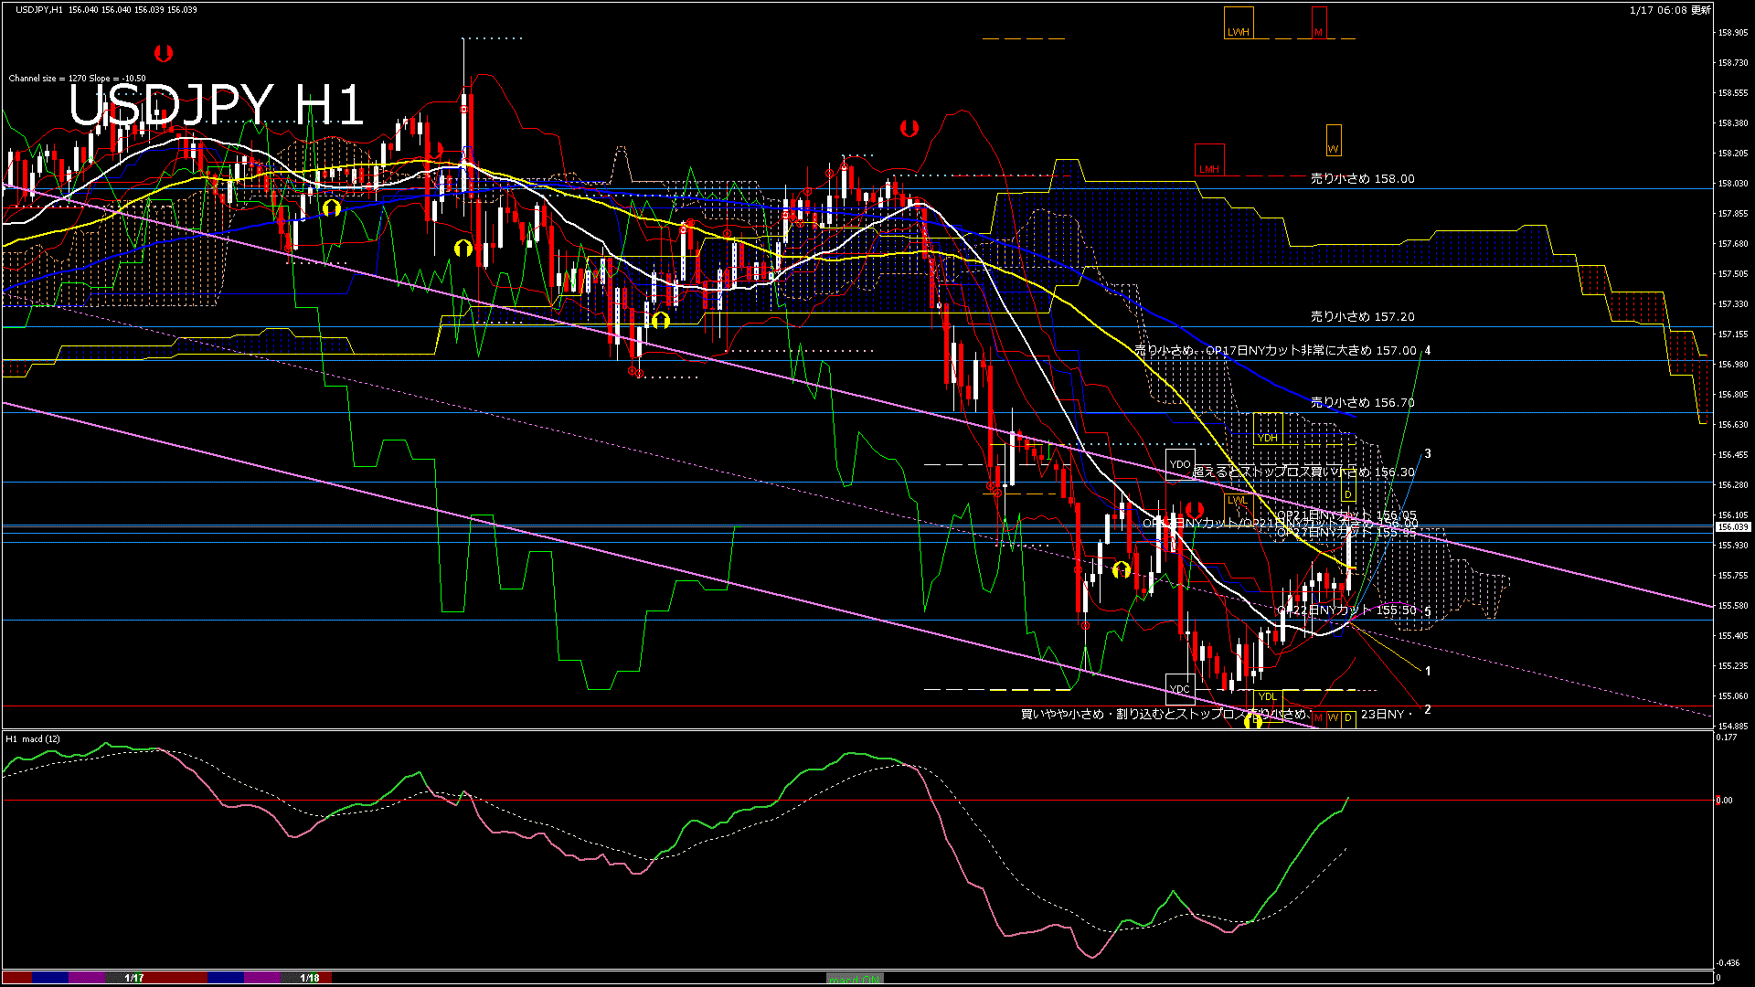Click the M box beside LWH
This screenshot has height=987, width=1755.
(1319, 23)
